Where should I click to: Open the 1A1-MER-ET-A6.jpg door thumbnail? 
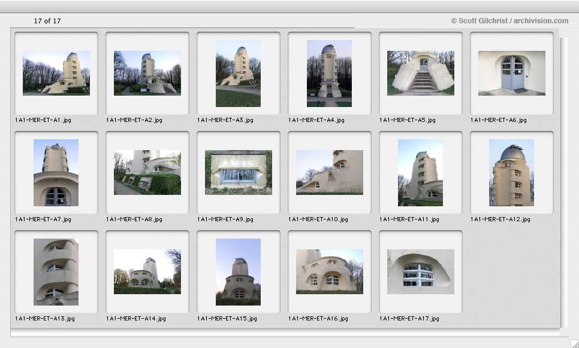click(512, 74)
